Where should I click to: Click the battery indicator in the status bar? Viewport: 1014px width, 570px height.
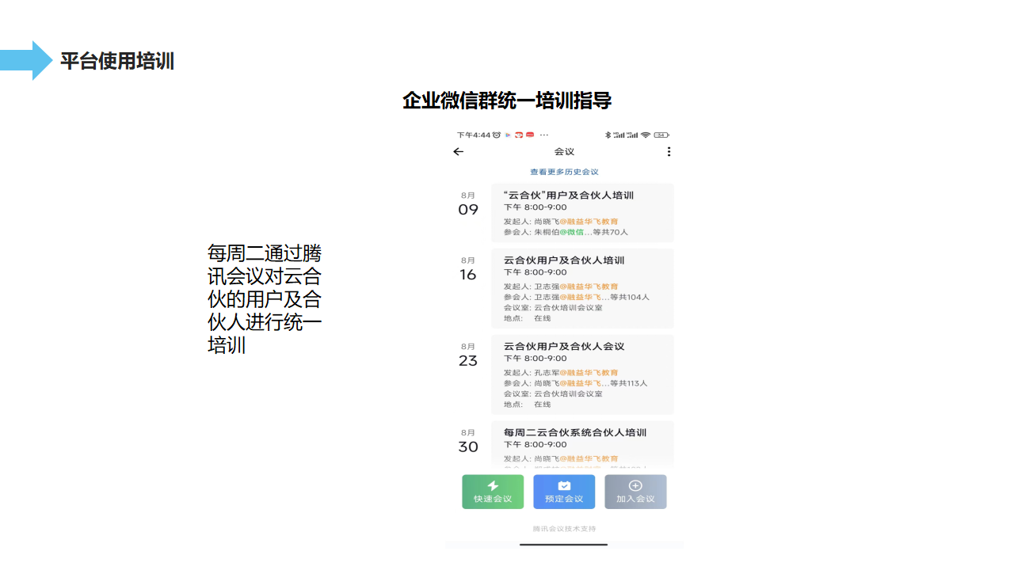click(x=661, y=135)
